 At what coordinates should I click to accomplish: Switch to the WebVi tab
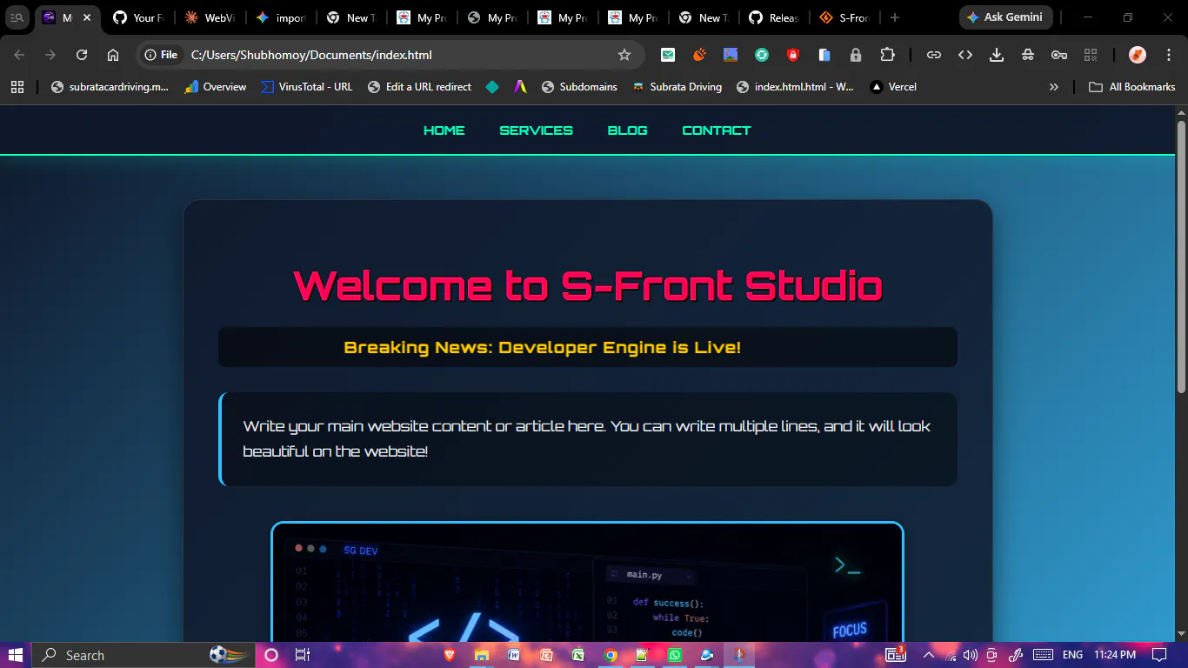[x=210, y=17]
